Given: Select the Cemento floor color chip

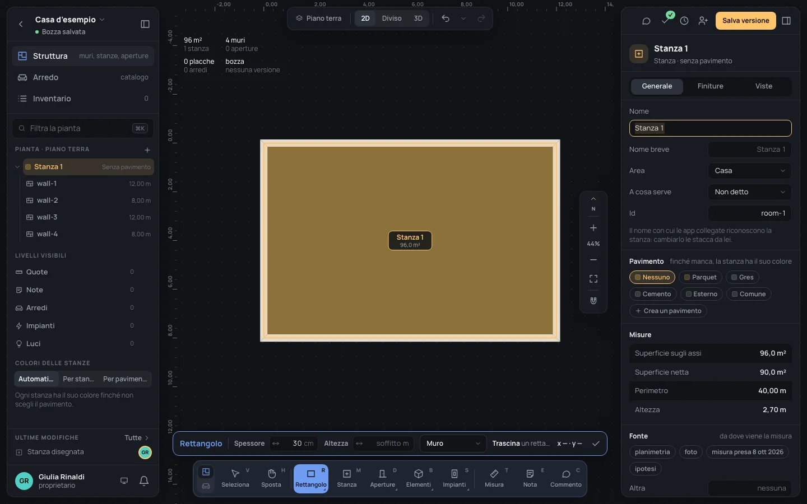Looking at the screenshot, I should (x=653, y=294).
